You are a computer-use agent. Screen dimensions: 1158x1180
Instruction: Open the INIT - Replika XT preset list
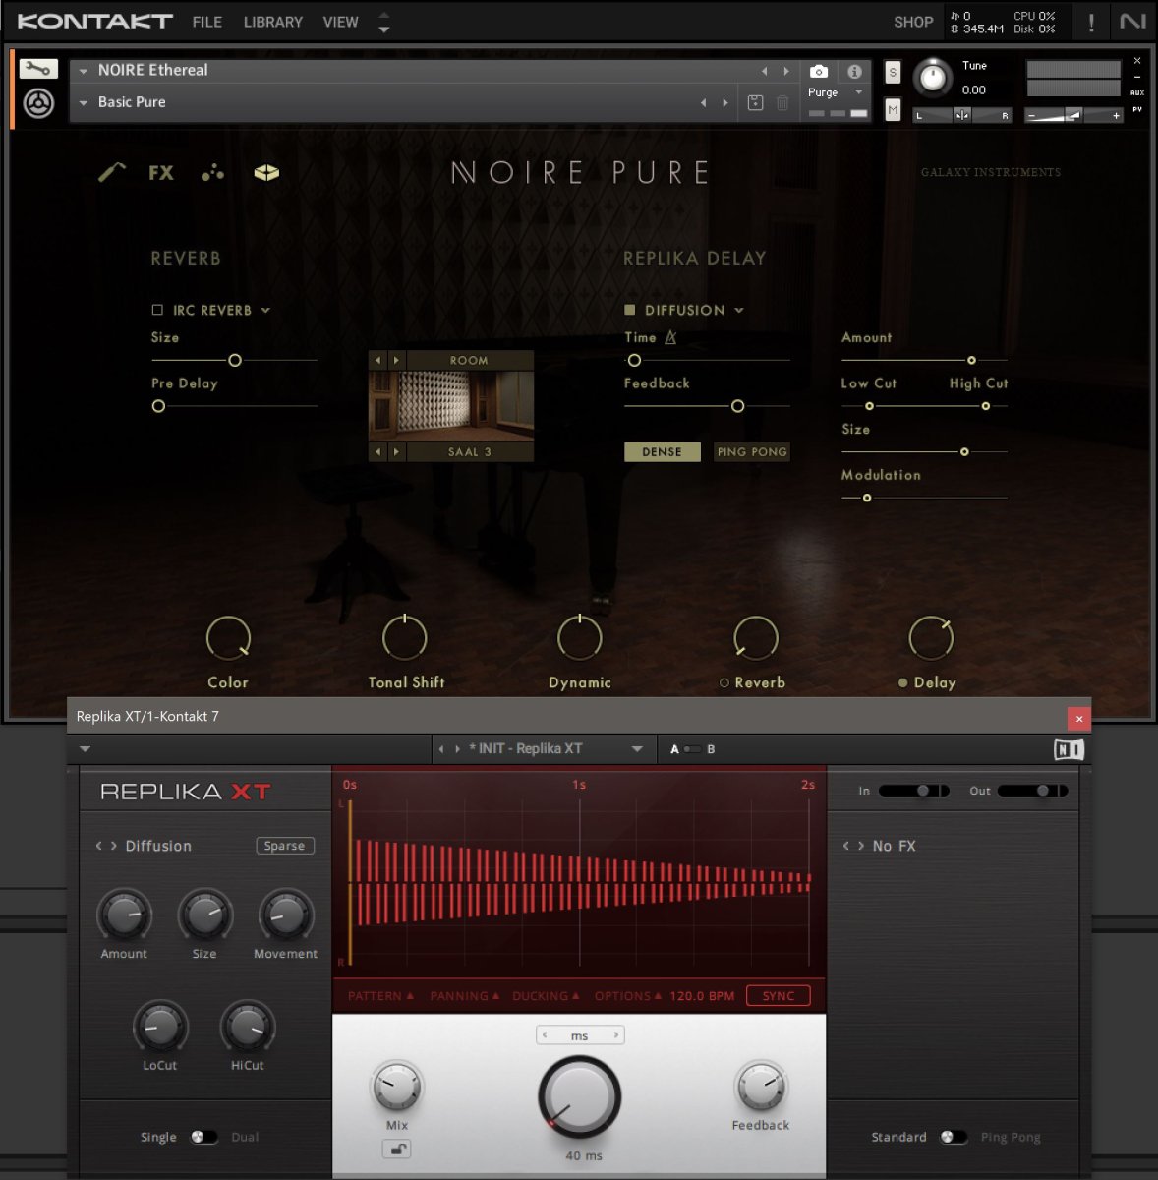pos(637,749)
